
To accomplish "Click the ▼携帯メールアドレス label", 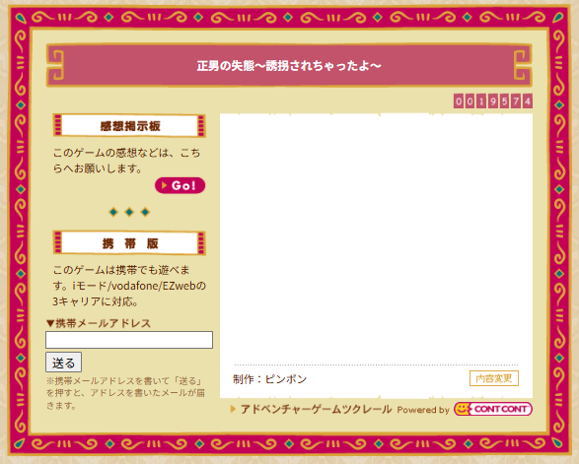I will pyautogui.click(x=99, y=323).
